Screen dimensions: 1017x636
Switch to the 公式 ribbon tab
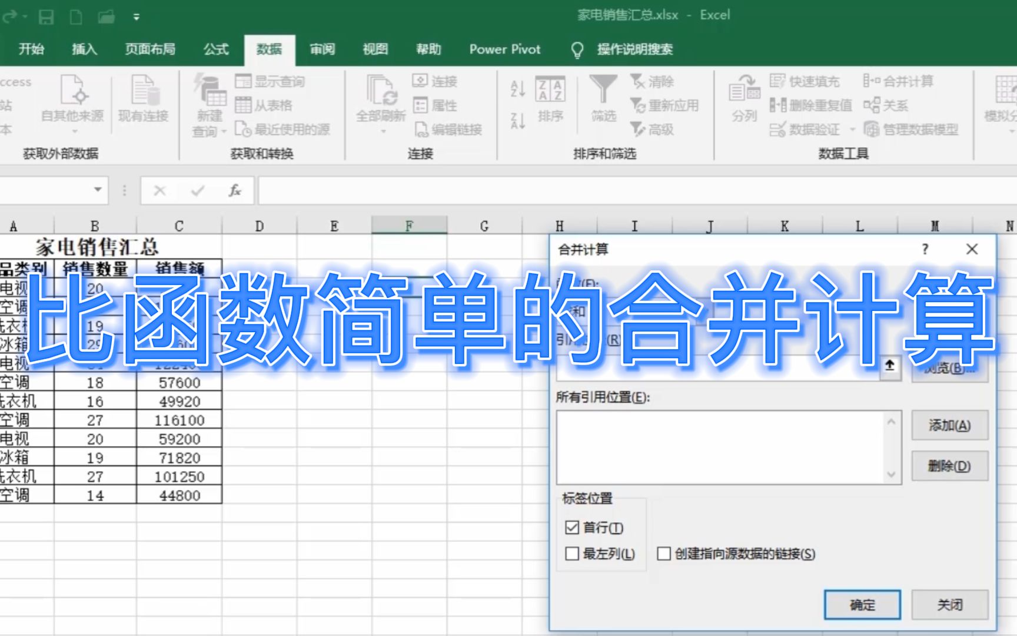[x=215, y=49]
